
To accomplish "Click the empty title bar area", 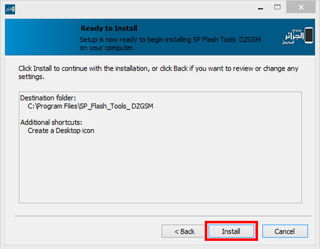I will tap(133, 9).
